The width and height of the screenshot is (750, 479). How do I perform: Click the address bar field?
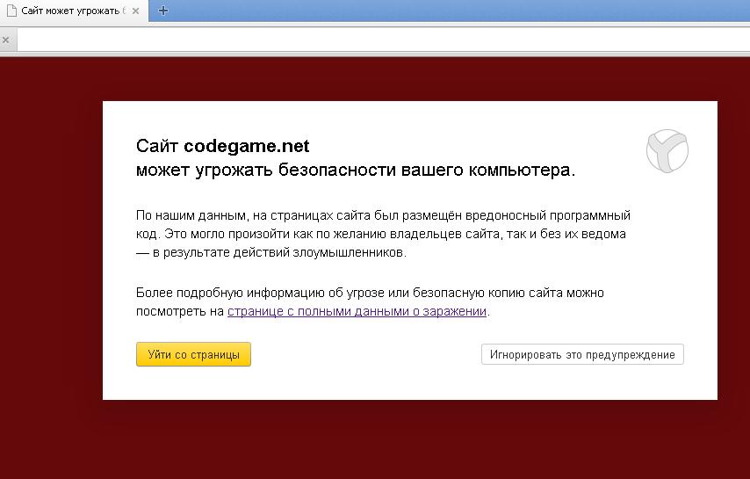[x=383, y=40]
